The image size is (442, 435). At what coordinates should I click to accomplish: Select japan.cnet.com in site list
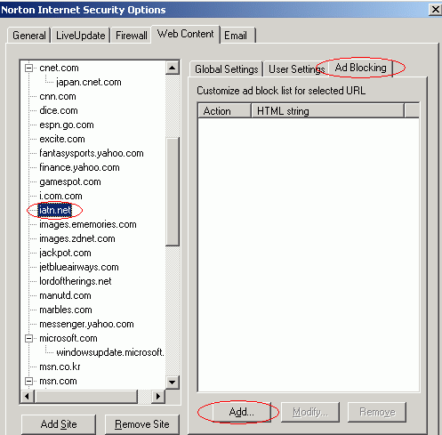pos(89,82)
